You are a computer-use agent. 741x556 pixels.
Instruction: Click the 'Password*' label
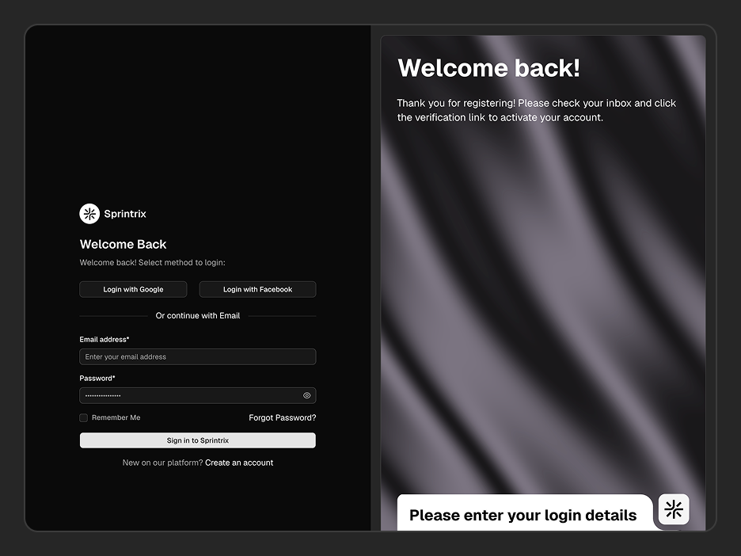point(97,379)
